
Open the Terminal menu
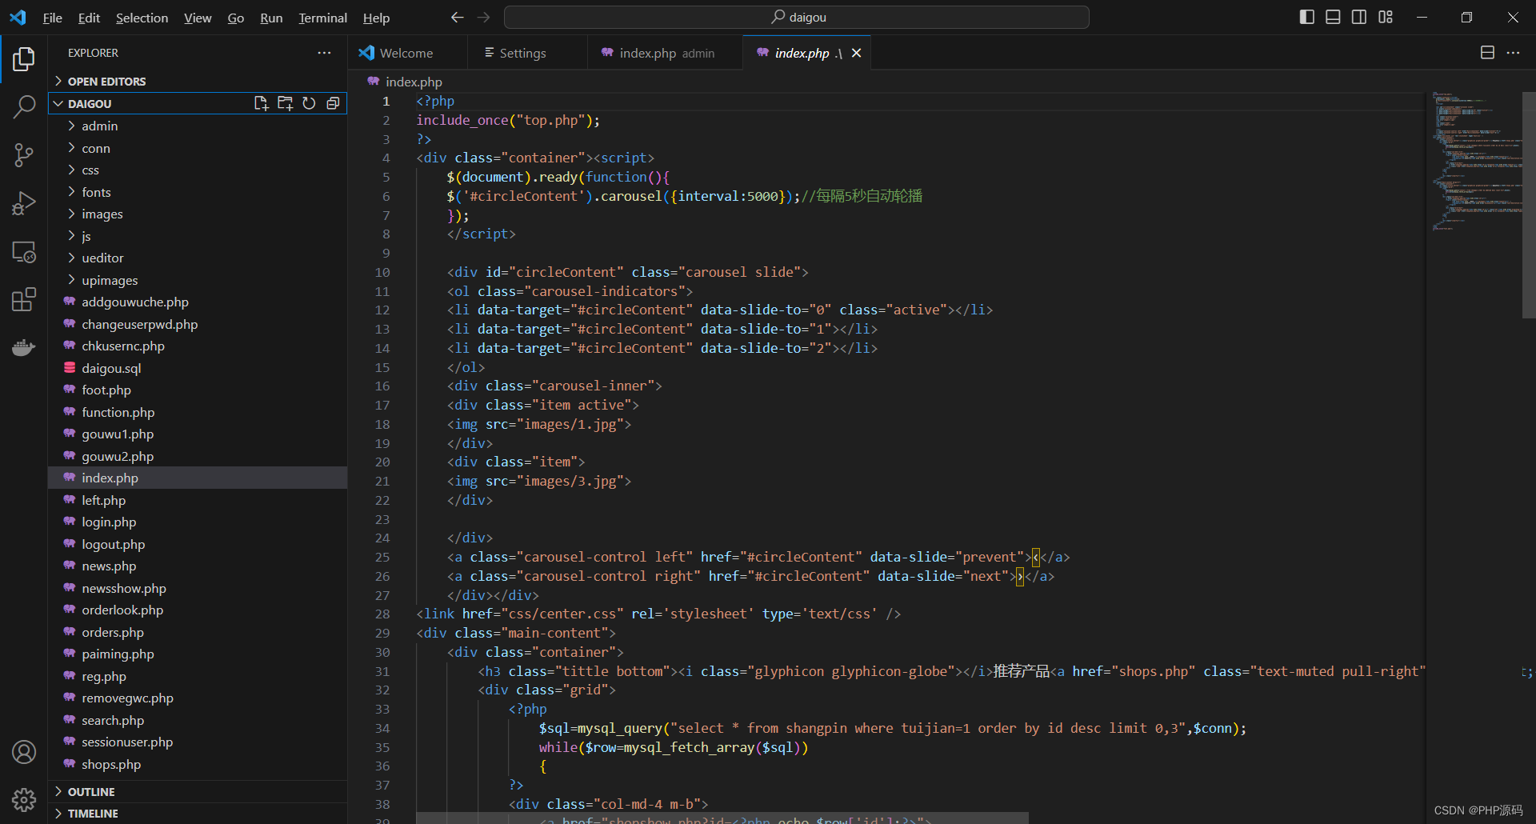pos(322,18)
